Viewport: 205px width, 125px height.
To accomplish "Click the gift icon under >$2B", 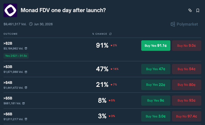I will tap(26, 49).
